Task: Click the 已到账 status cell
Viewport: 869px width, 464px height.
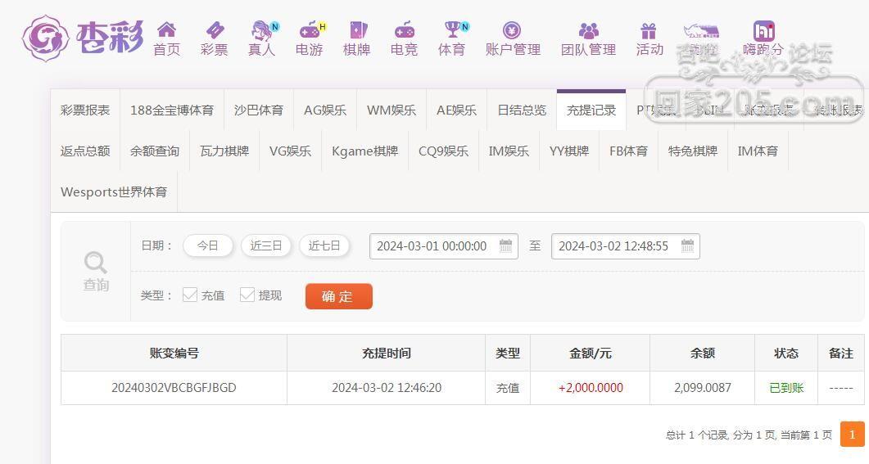Action: pyautogui.click(x=786, y=388)
